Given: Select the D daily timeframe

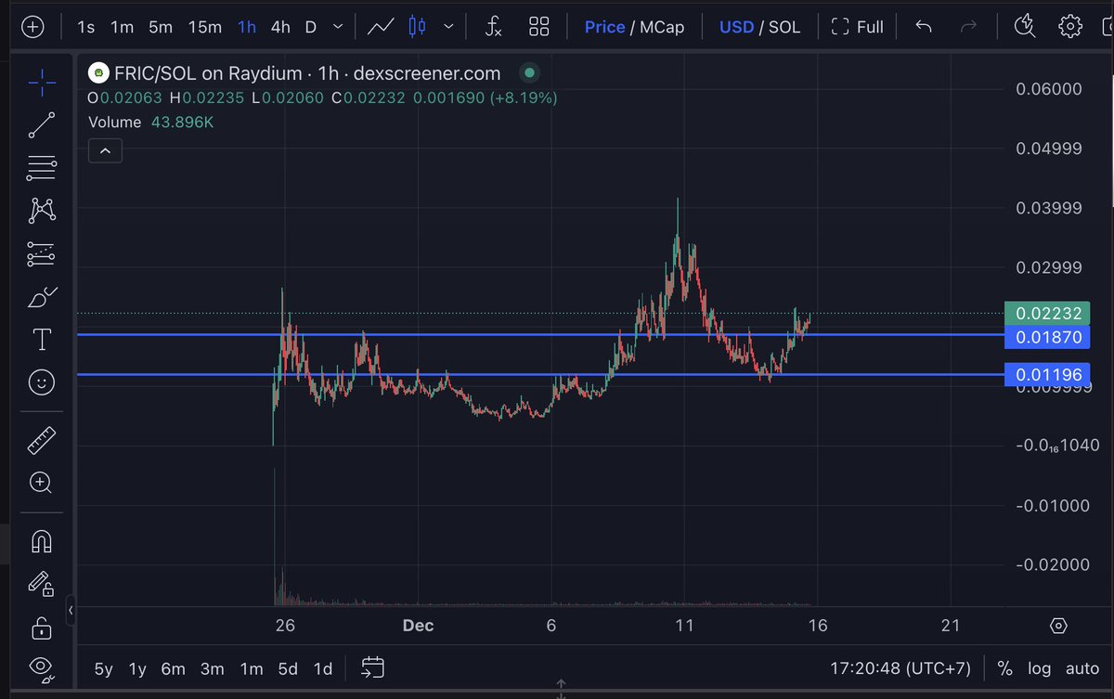Looking at the screenshot, I should [x=311, y=27].
